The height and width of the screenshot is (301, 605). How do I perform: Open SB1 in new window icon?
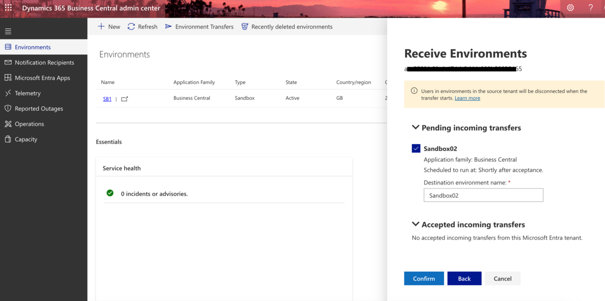pos(125,99)
